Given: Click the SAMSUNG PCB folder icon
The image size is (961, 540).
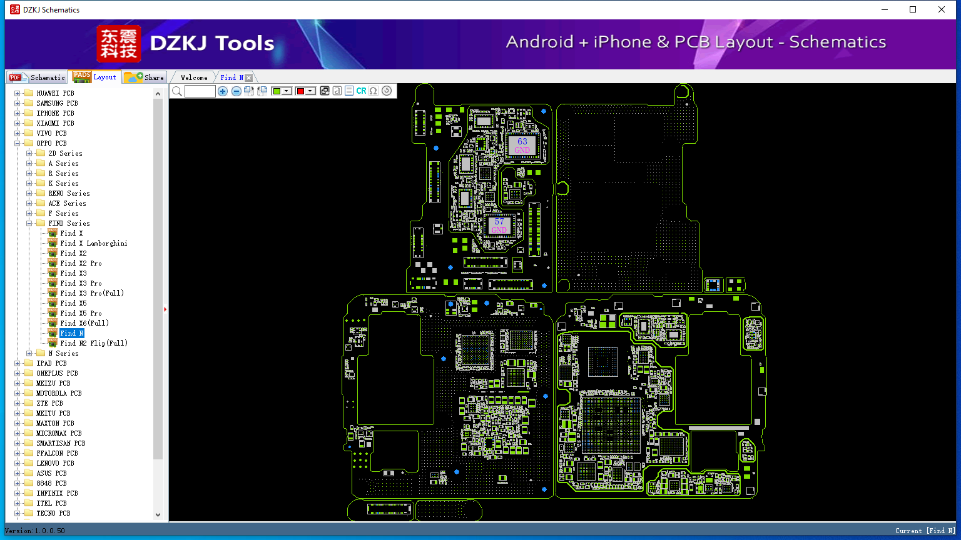Looking at the screenshot, I should click(x=29, y=103).
